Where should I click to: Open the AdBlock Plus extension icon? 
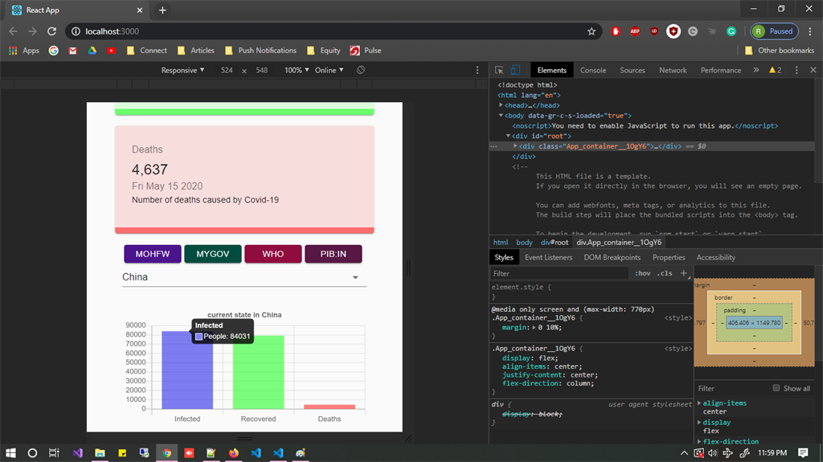(635, 31)
